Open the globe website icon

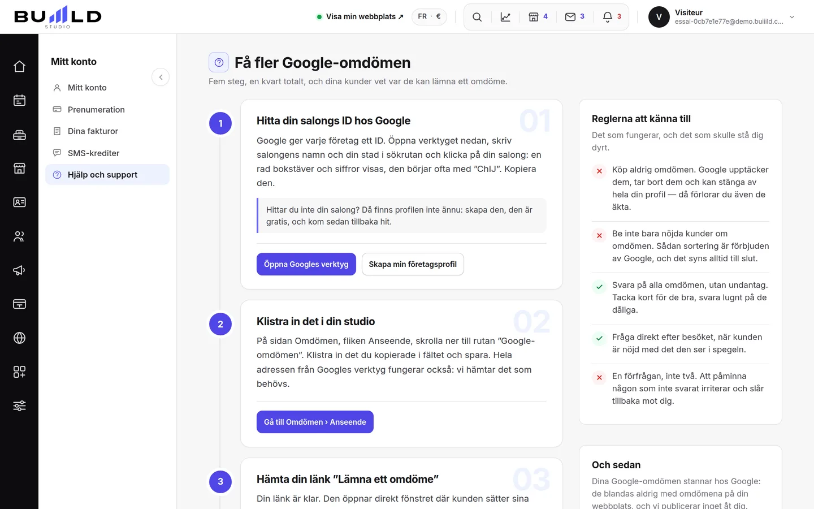coord(19,338)
